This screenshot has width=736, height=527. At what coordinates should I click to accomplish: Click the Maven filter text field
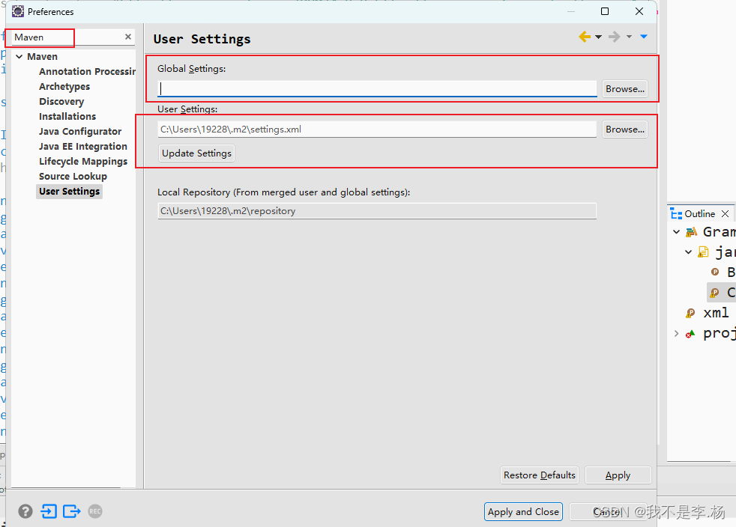pos(66,37)
